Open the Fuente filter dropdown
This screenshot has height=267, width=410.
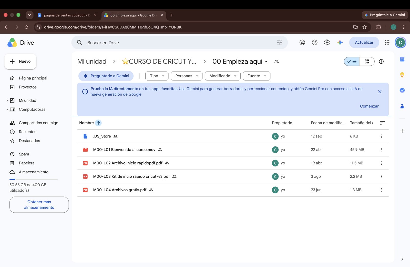[257, 76]
